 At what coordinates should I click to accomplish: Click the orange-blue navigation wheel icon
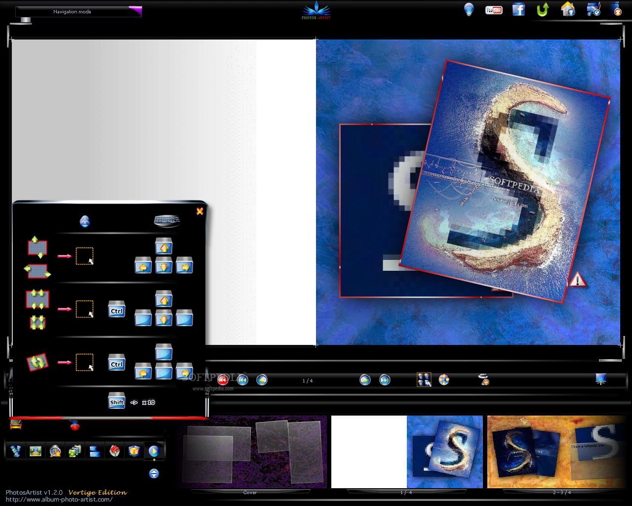[x=444, y=379]
